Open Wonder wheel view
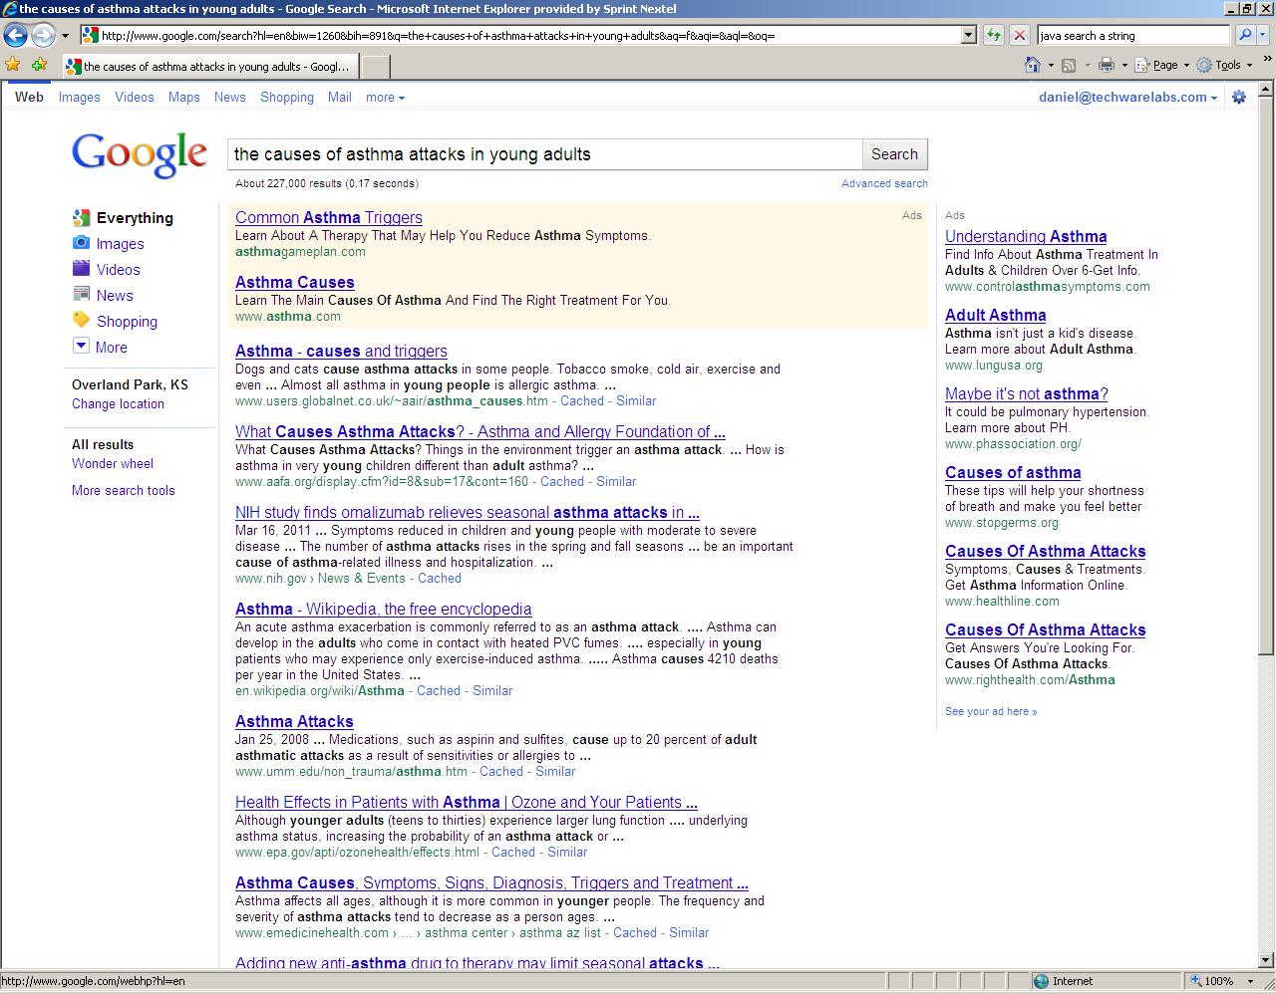Viewport: 1276px width, 994px height. pyautogui.click(x=113, y=463)
